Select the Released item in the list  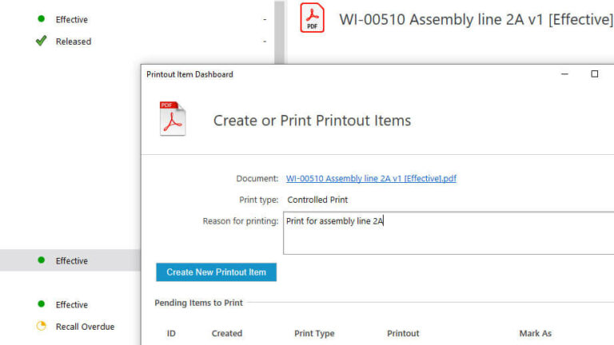tap(74, 42)
